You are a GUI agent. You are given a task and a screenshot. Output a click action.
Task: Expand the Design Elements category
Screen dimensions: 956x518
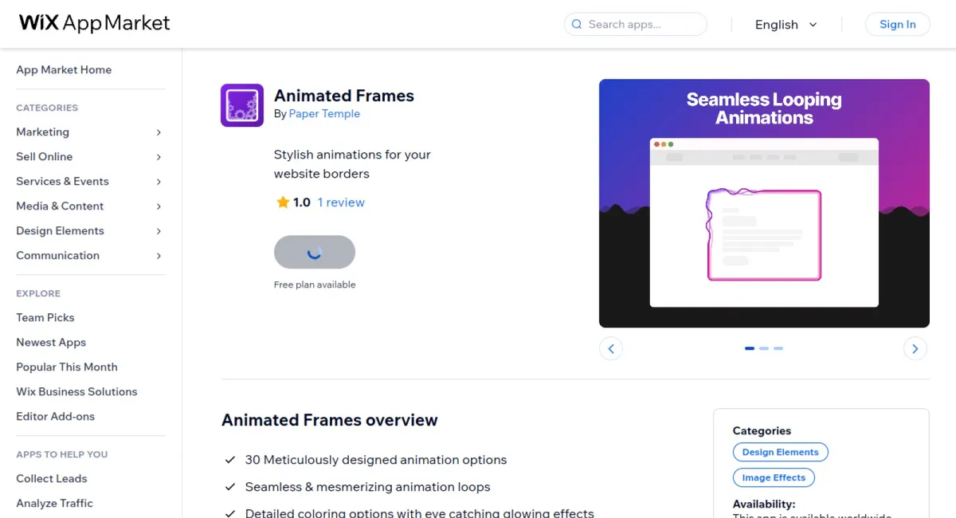[89, 231]
